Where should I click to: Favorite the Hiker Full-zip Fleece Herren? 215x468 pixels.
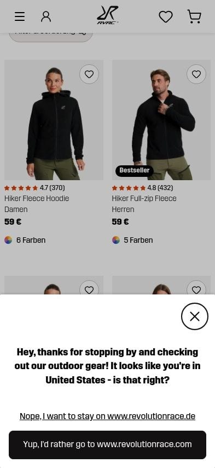pyautogui.click(x=196, y=74)
